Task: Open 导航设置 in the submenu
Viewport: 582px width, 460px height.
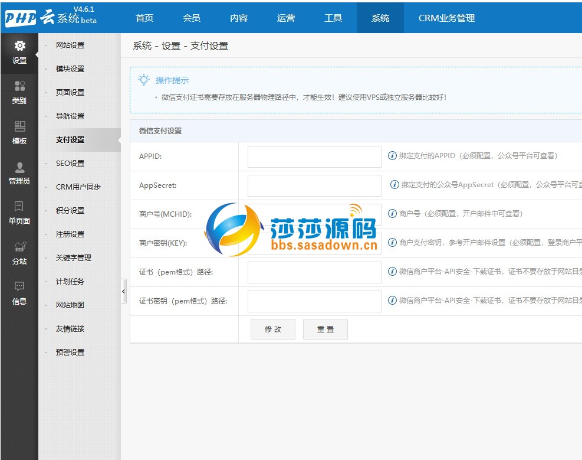Action: coord(70,116)
